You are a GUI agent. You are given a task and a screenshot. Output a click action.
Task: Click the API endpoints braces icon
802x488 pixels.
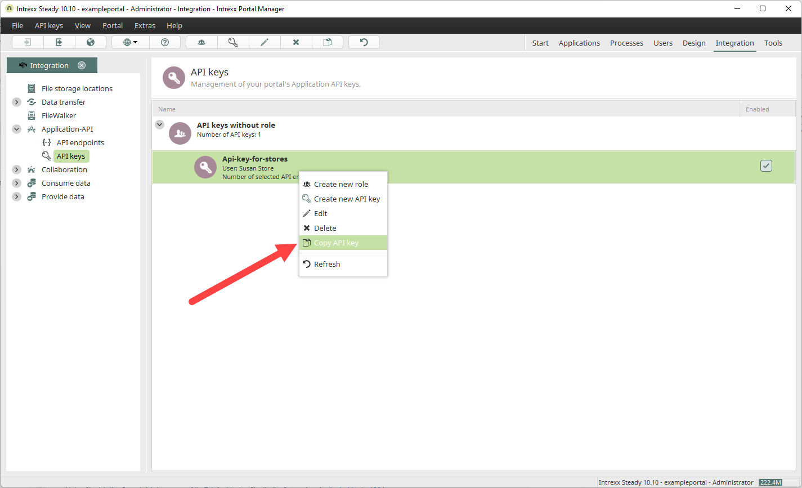47,142
